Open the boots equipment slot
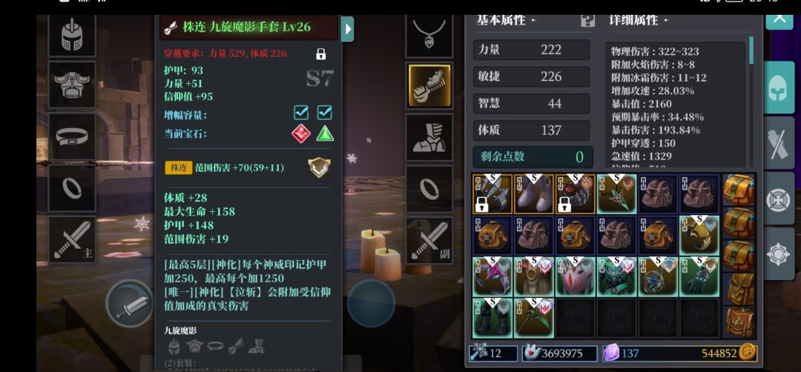Screen dimensions: 801x372 click(x=429, y=137)
